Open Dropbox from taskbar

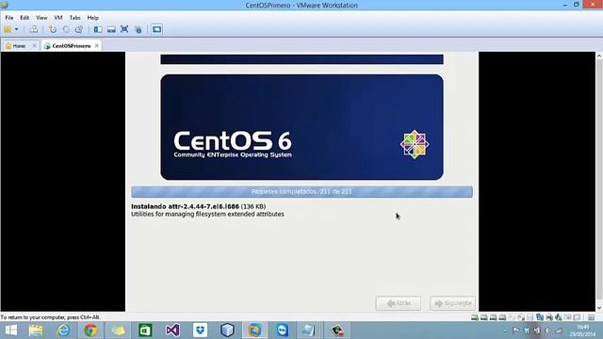200,331
